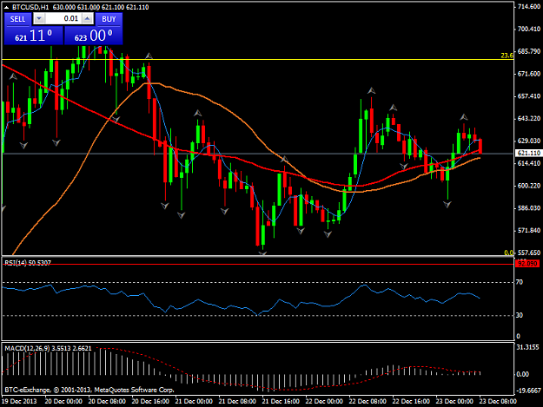Image resolution: width=543 pixels, height=407 pixels.
Task: Click the 586.030 price scale label
Action: click(529, 208)
